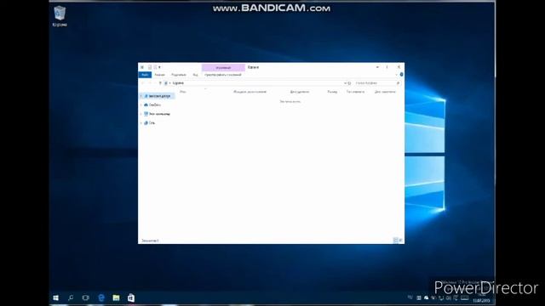
Task: Open the Windows Start menu
Action: [55, 297]
